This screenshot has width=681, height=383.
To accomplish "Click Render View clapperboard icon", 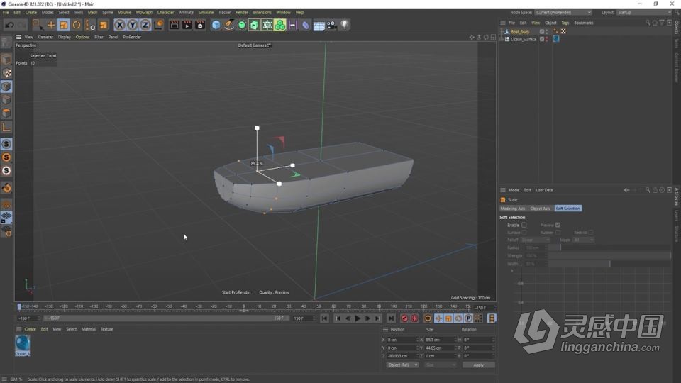I will (175, 26).
